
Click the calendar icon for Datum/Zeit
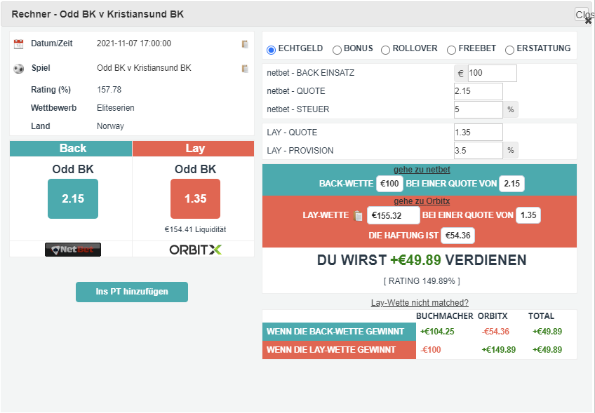coord(19,44)
